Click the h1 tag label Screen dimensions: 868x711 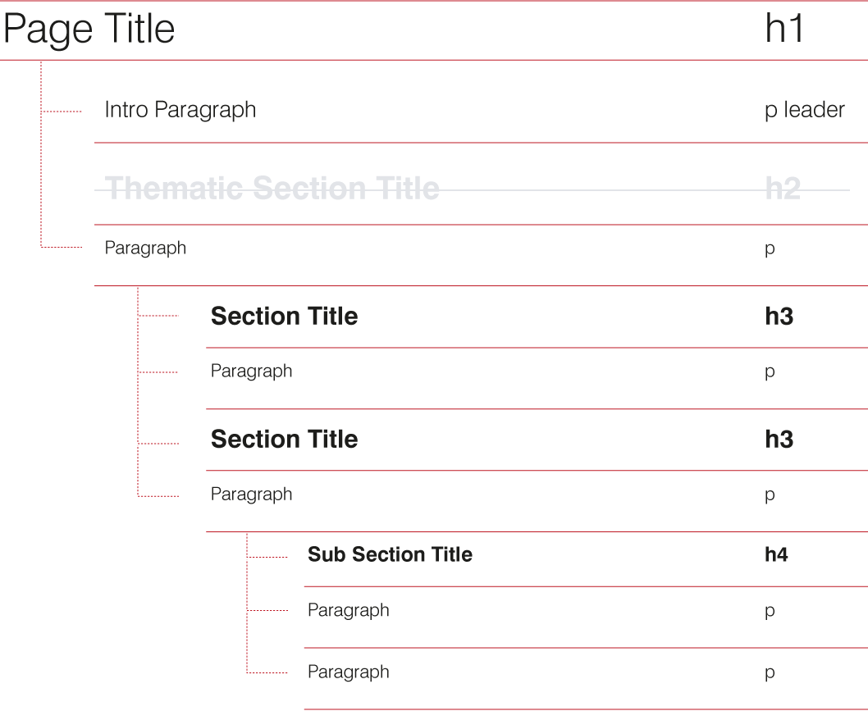[x=784, y=30]
